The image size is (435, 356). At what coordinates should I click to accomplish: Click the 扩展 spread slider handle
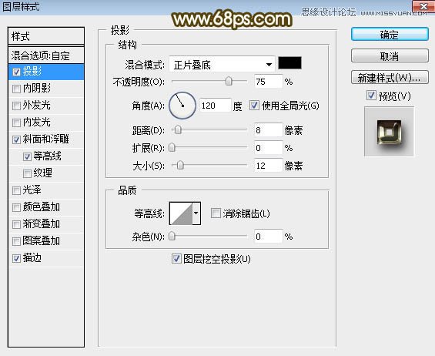[172, 147]
